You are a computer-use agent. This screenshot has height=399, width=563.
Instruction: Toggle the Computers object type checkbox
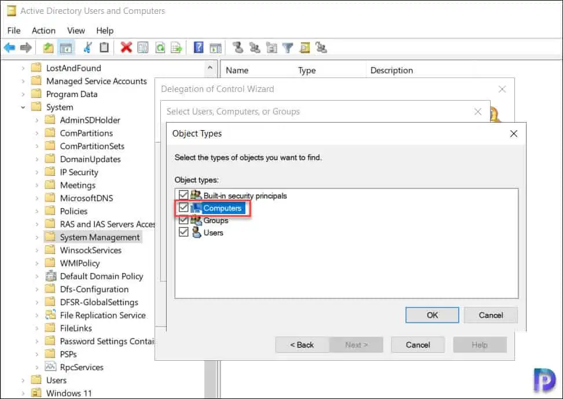click(183, 208)
